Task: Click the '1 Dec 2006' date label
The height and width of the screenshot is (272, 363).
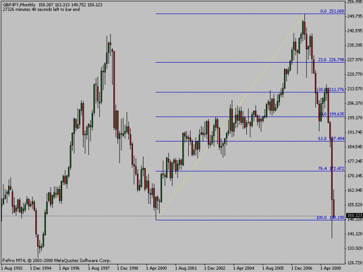Action: [x=302, y=269]
